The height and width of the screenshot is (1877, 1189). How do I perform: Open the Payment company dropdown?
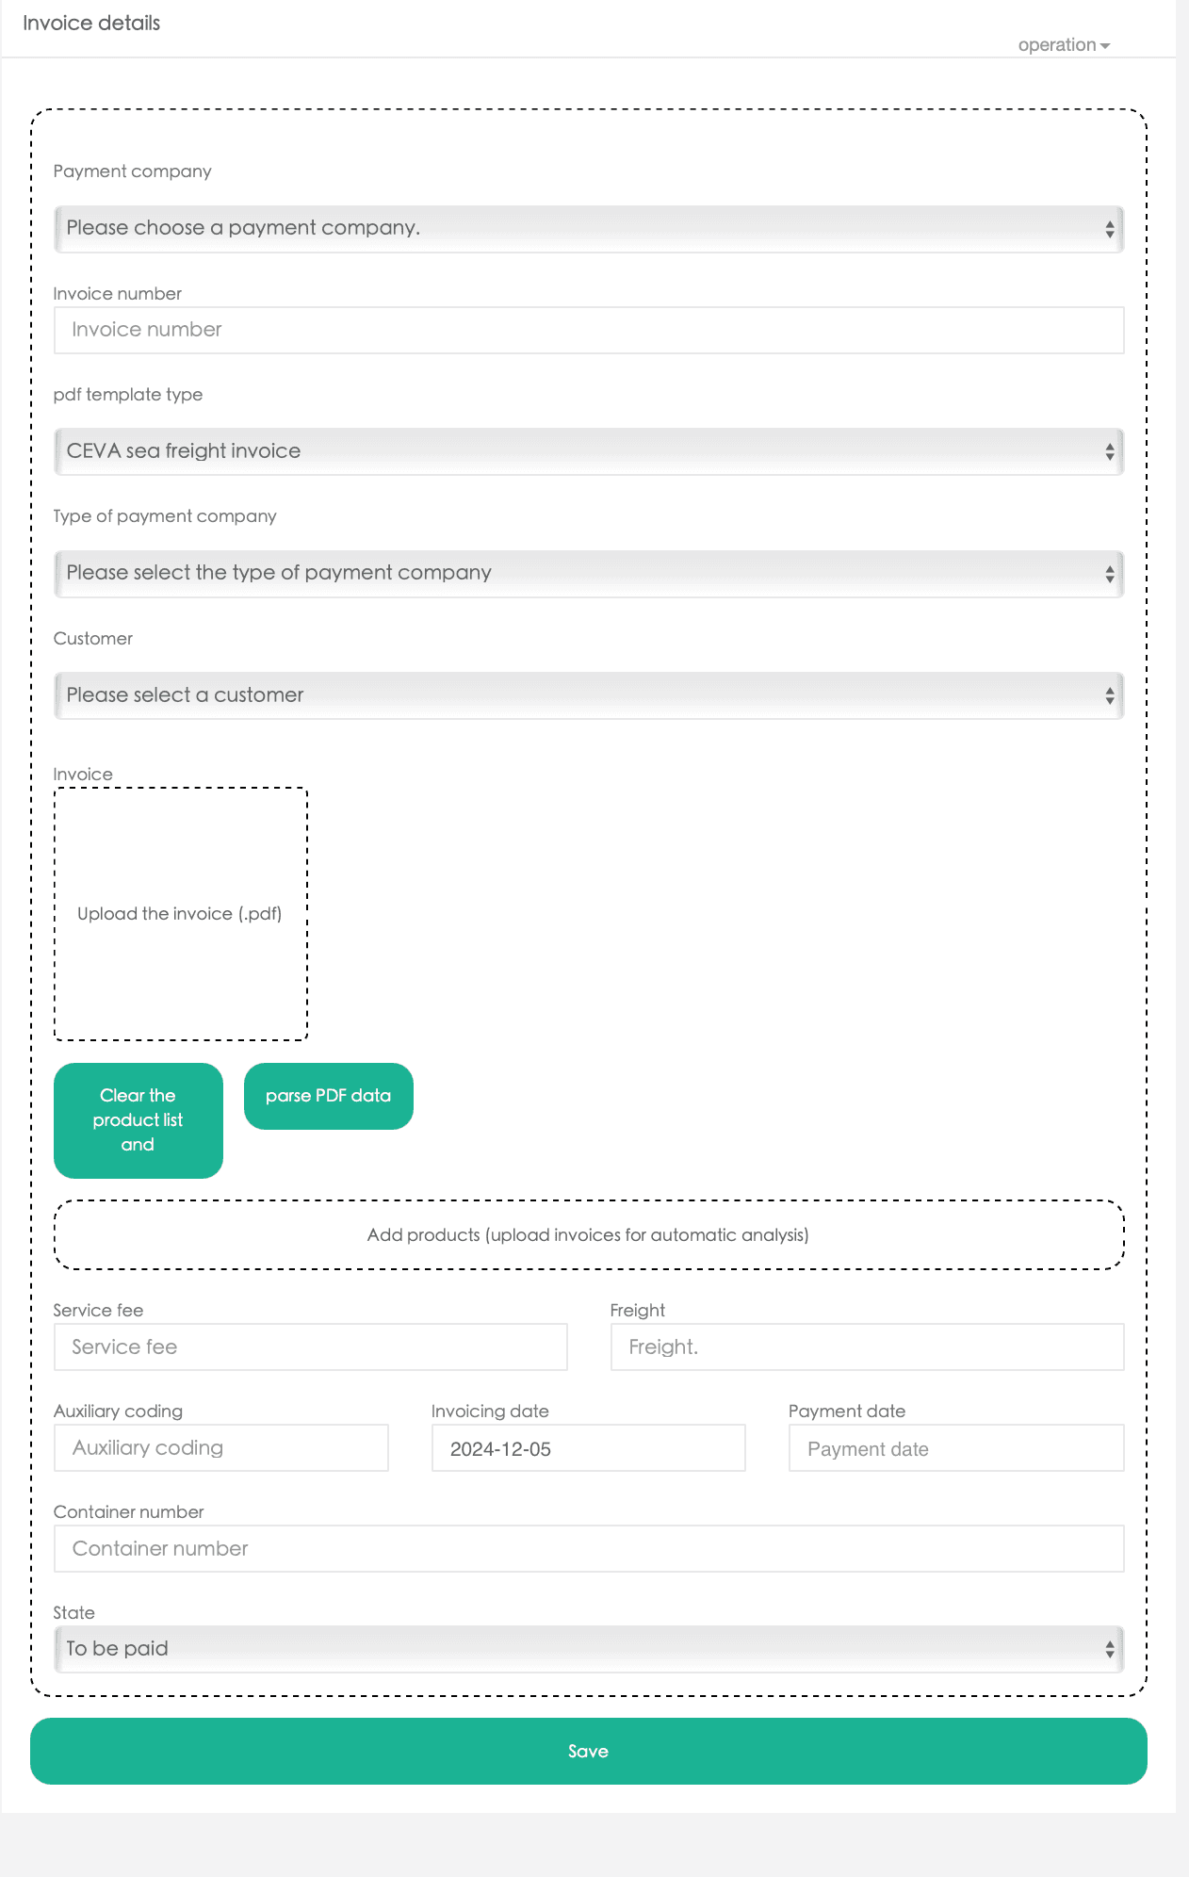(588, 229)
